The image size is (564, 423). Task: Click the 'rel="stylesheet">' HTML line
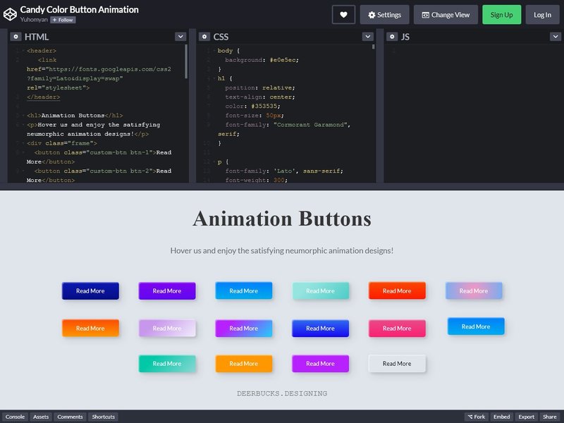pyautogui.click(x=58, y=87)
